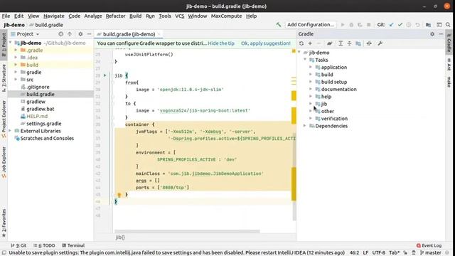
Task: Click the locate target icon in Project panel
Action: tap(61, 34)
